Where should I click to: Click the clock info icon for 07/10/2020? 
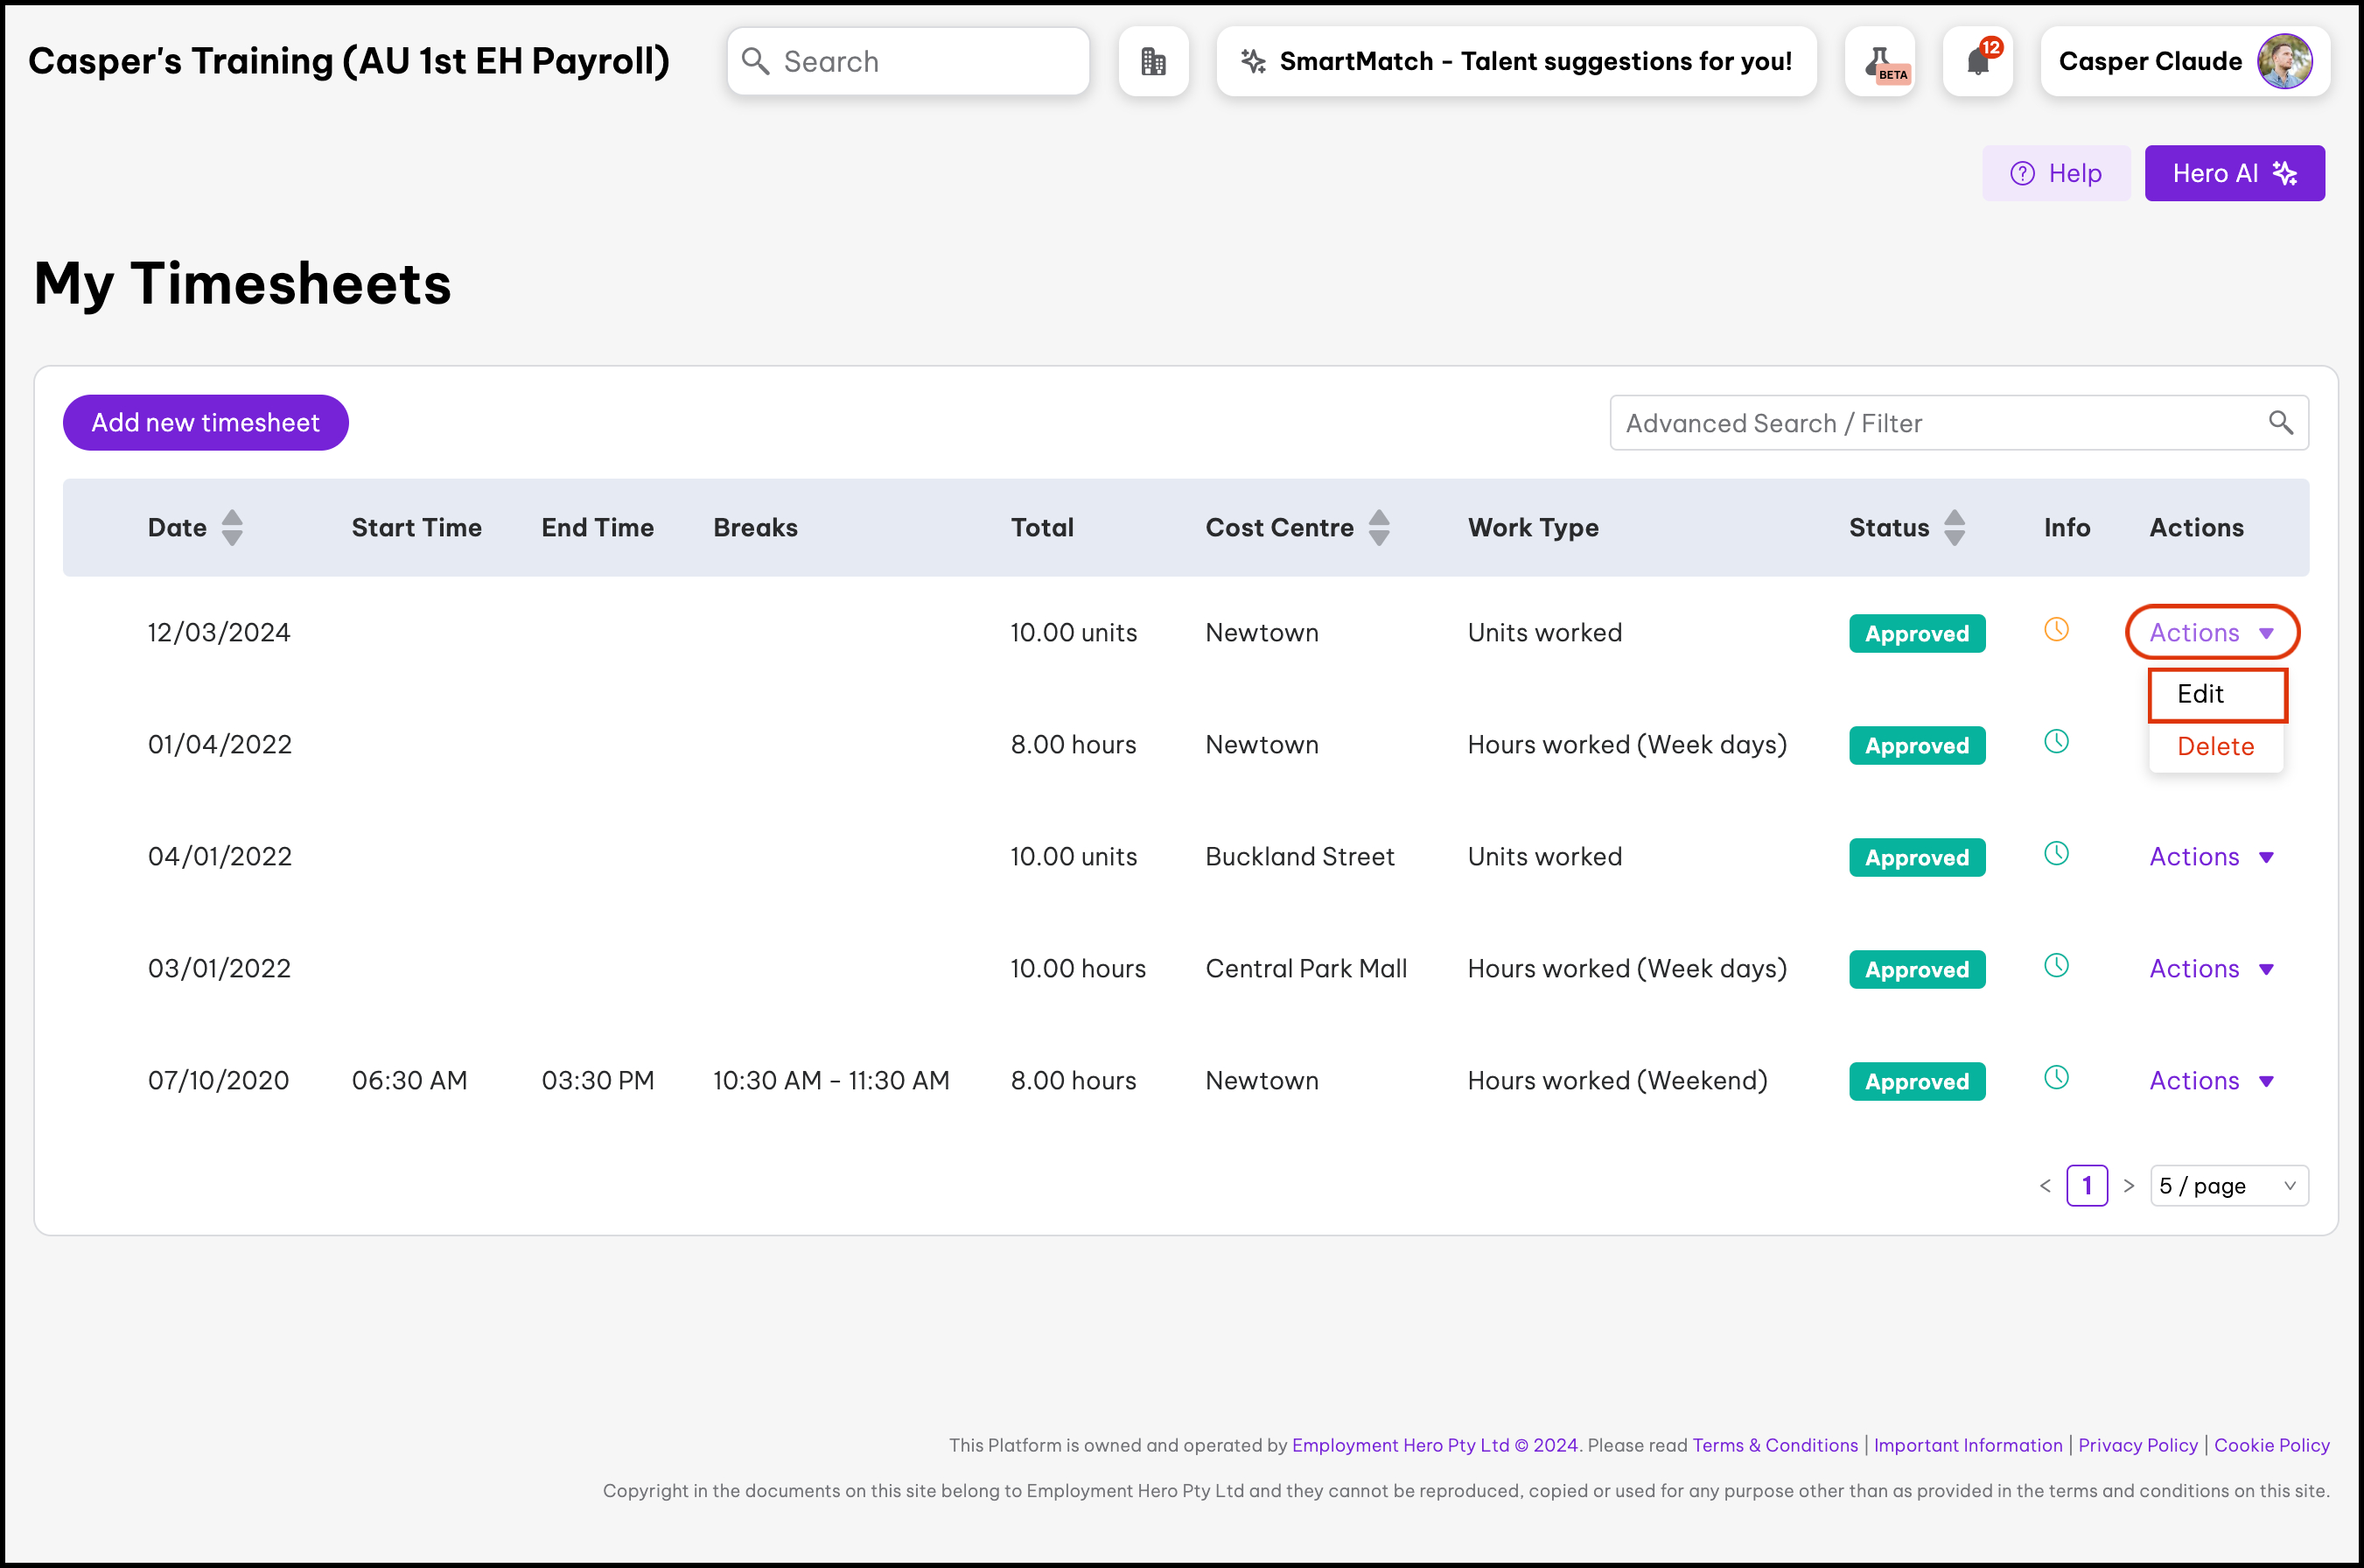point(2056,1078)
